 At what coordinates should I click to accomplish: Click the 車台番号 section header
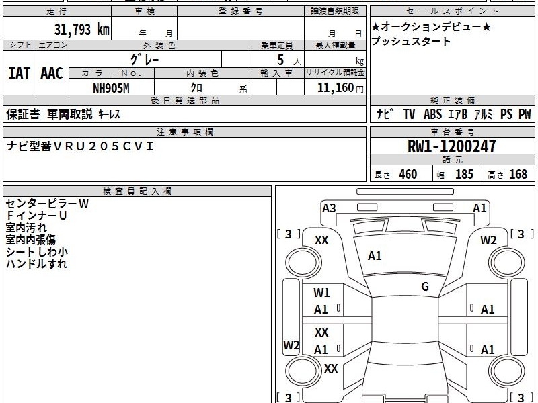coord(452,132)
